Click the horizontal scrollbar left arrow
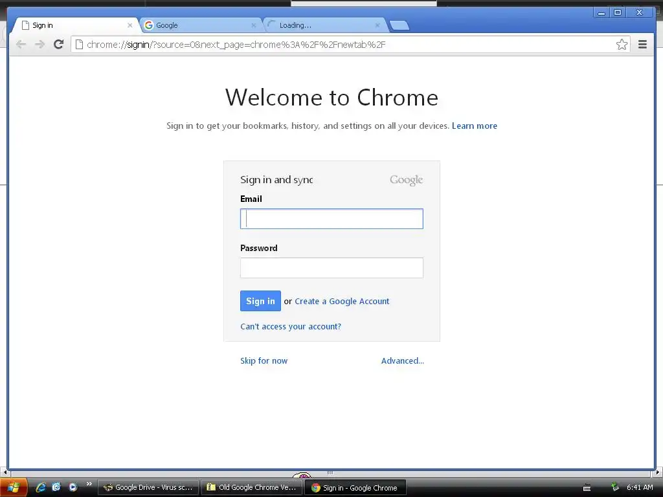The width and height of the screenshot is (663, 497). [x=5, y=472]
